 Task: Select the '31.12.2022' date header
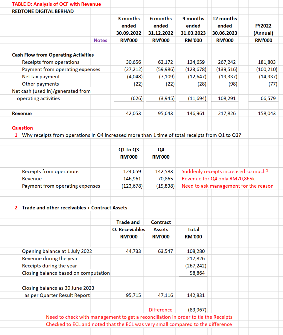click(161, 33)
